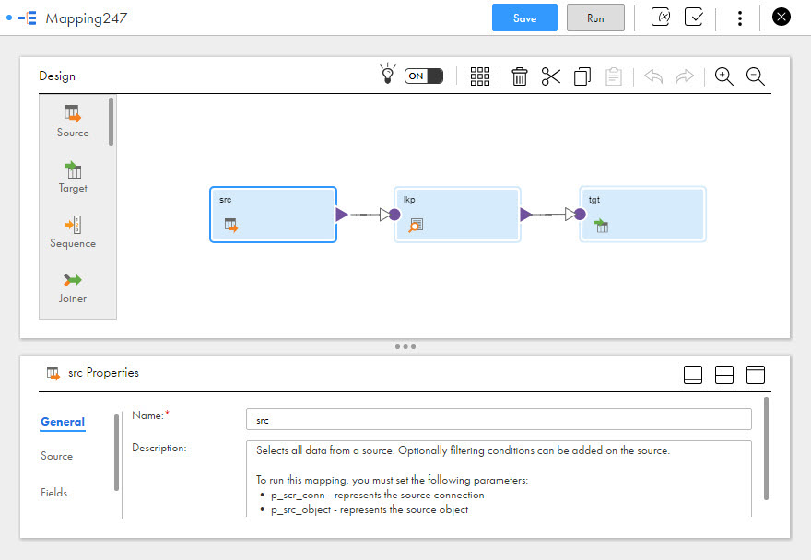Dock properties panel to bottom layout
This screenshot has height=560, width=811.
(692, 374)
